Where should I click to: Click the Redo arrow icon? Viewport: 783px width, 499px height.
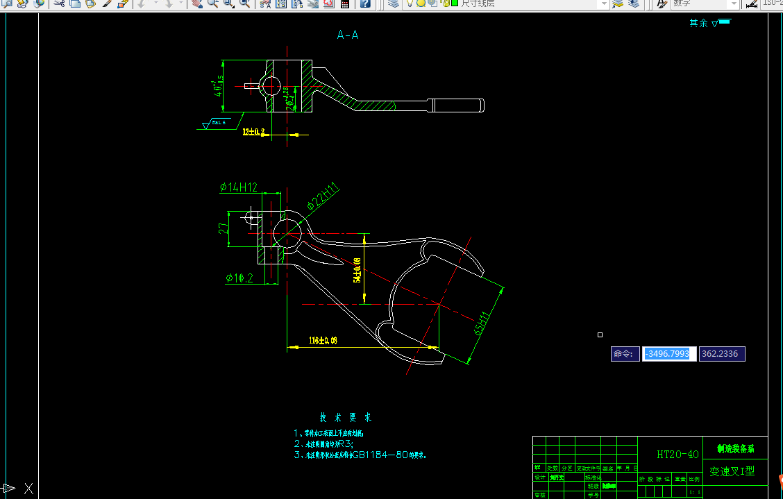tap(169, 3)
